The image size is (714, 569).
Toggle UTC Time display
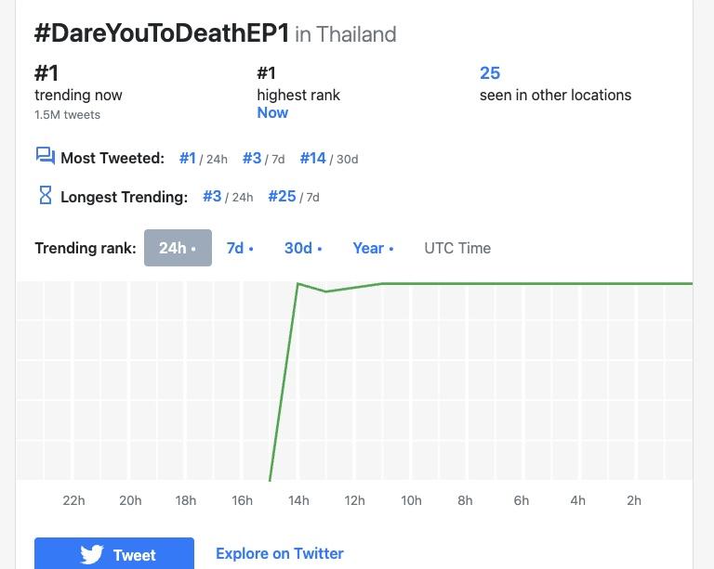(x=457, y=248)
